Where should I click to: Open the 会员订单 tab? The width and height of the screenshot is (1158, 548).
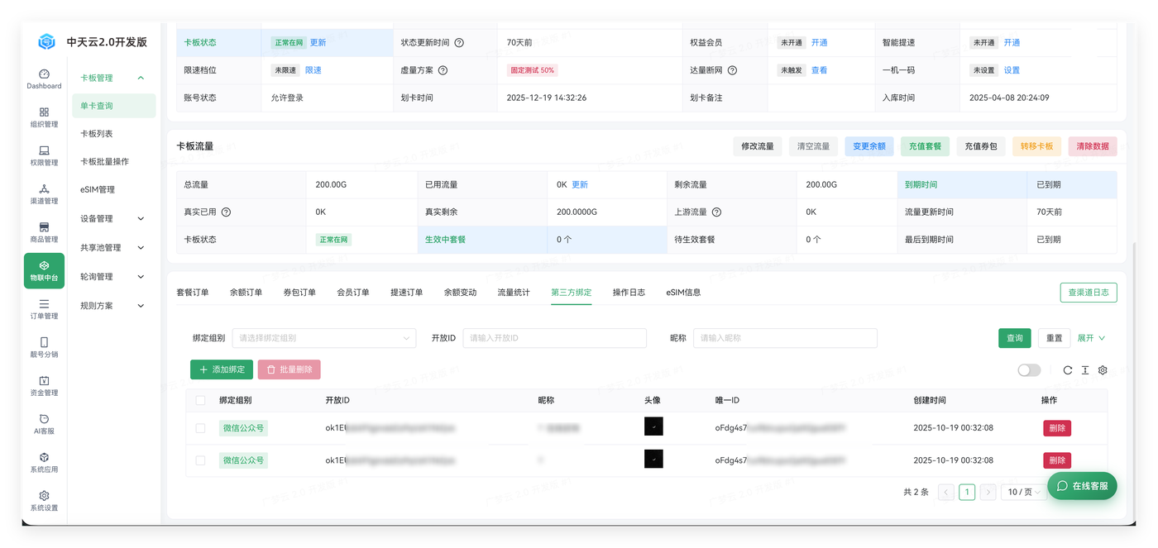point(353,293)
